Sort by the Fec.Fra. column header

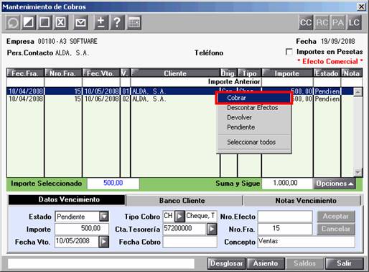(x=25, y=73)
